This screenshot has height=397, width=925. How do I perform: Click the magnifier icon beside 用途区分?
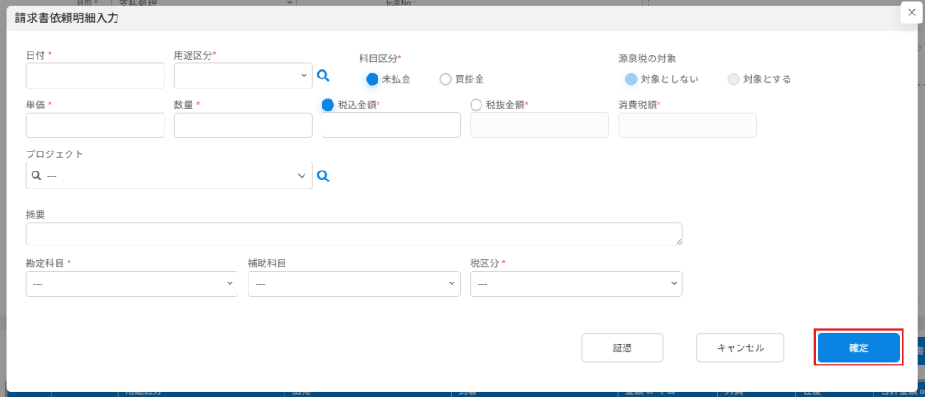tap(323, 77)
